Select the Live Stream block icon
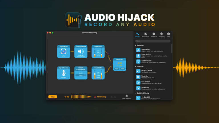The width and height of the screenshot is (219, 123). click(x=138, y=83)
